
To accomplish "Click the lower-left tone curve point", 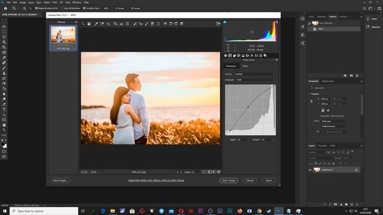I will coord(230,130).
